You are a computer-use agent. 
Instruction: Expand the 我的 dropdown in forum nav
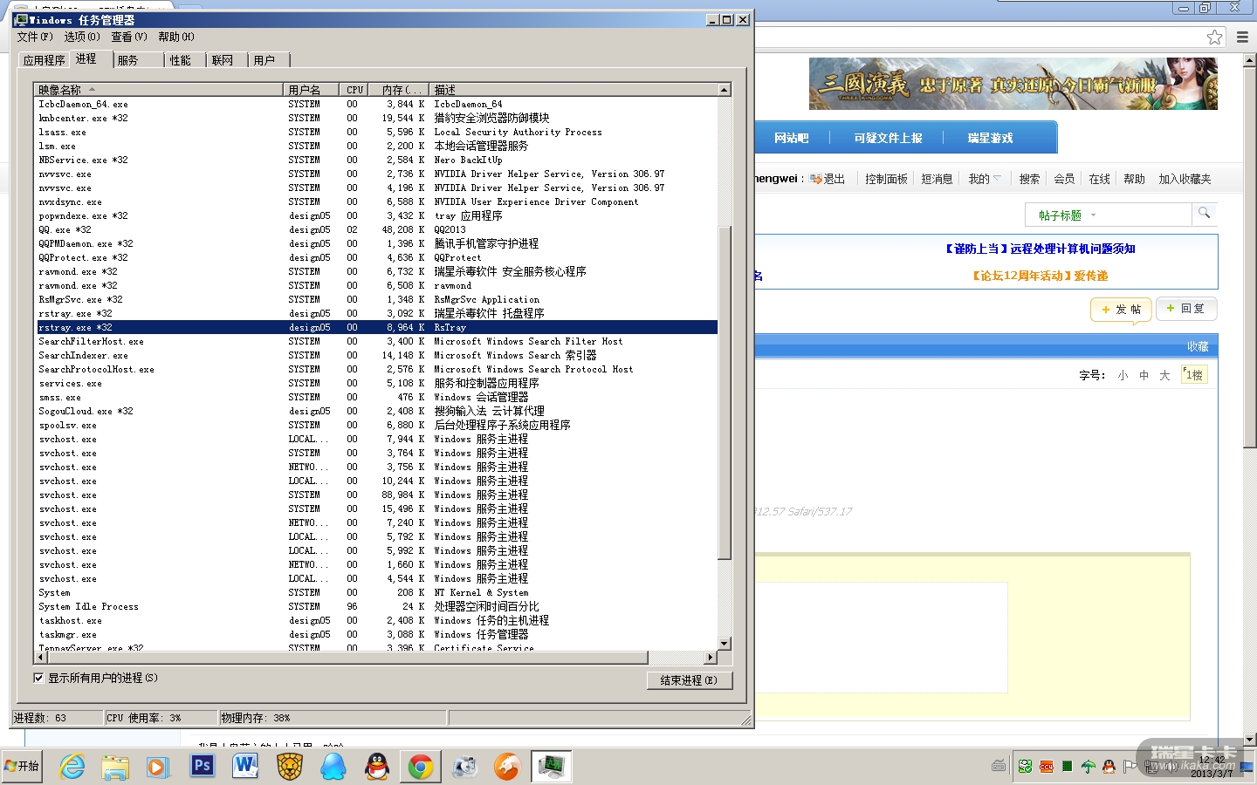pos(985,179)
